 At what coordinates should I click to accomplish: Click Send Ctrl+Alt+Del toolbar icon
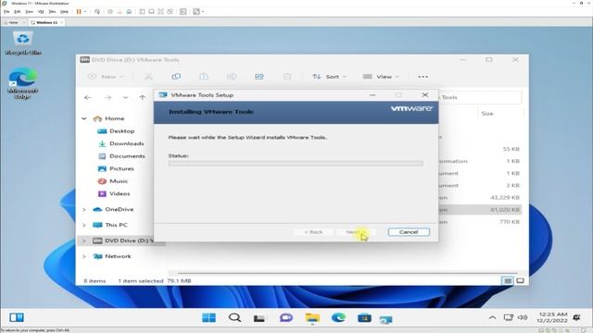point(97,12)
